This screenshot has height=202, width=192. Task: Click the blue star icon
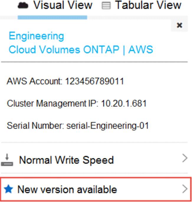point(9,189)
